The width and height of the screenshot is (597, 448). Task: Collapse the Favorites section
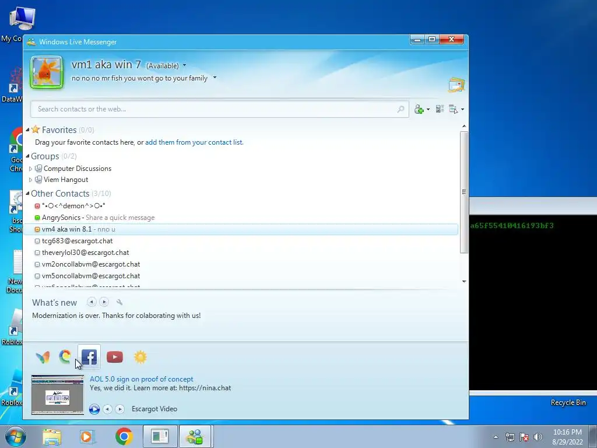(x=27, y=130)
